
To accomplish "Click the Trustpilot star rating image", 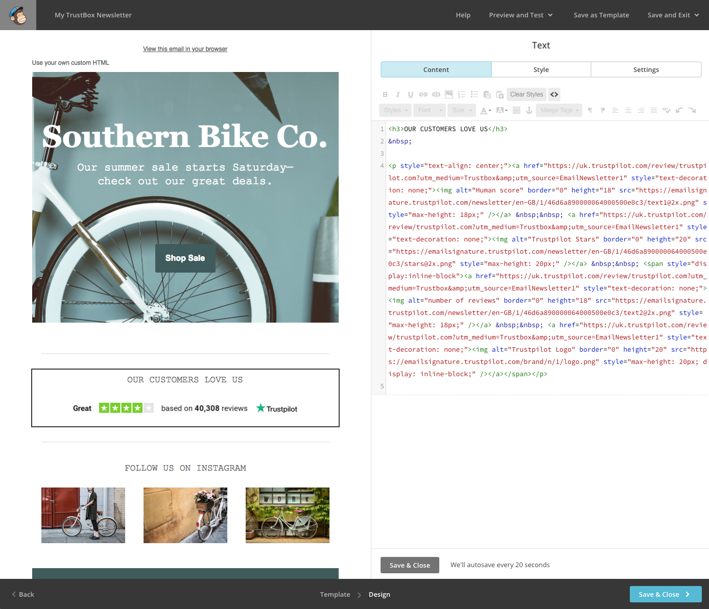I will pos(126,408).
